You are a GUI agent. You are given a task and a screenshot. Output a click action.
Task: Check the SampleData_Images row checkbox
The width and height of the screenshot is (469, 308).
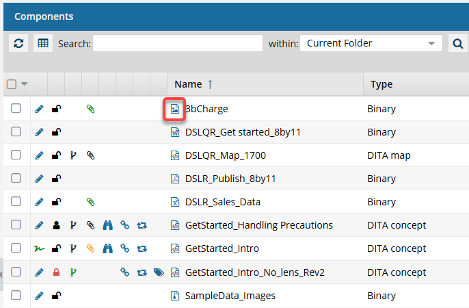pyautogui.click(x=16, y=295)
